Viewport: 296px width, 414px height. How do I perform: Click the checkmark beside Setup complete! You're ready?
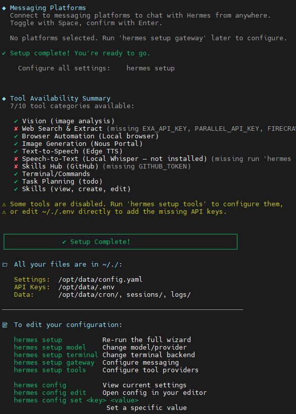click(4, 53)
